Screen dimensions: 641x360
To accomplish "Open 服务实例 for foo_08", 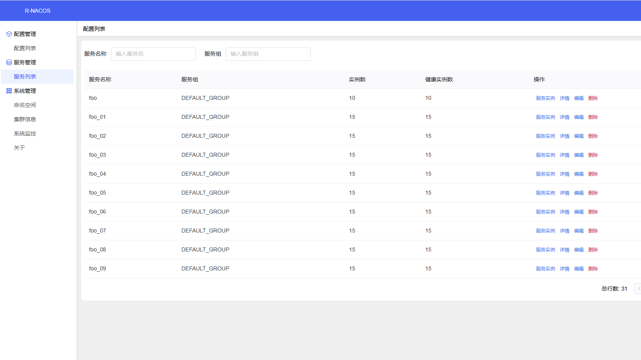I will point(546,250).
